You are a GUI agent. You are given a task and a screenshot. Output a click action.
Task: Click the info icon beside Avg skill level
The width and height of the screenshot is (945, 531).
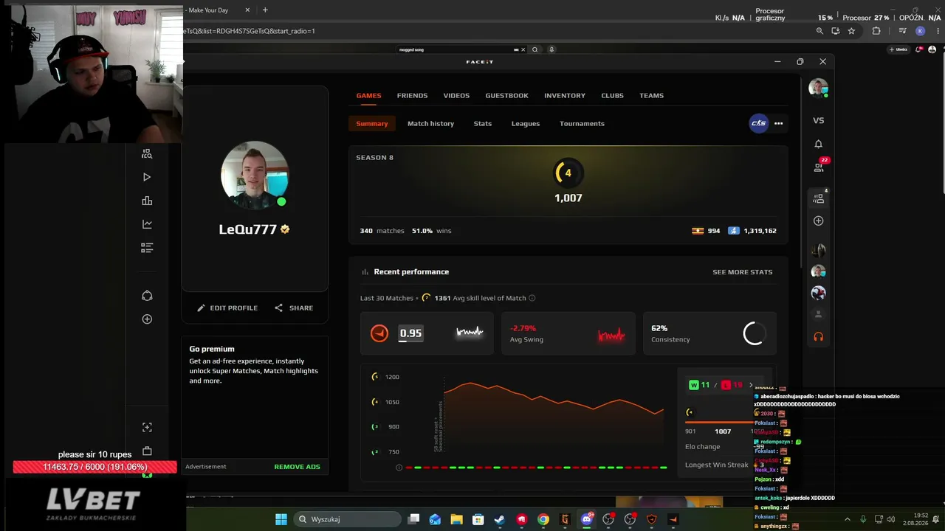coord(532,298)
